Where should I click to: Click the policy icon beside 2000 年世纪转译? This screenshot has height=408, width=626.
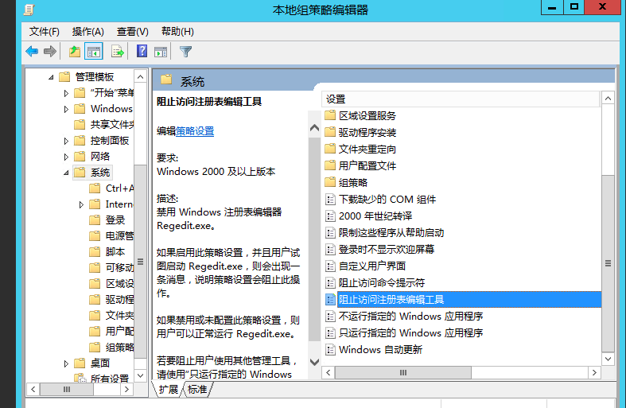pos(330,216)
